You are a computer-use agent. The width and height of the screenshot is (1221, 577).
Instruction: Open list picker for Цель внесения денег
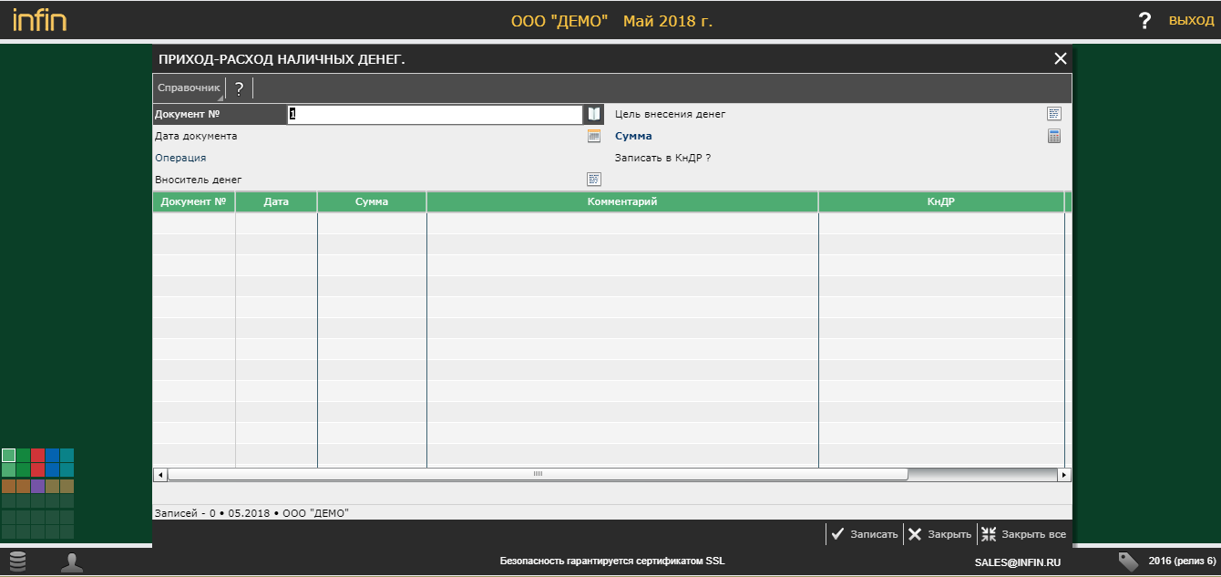[1054, 114]
